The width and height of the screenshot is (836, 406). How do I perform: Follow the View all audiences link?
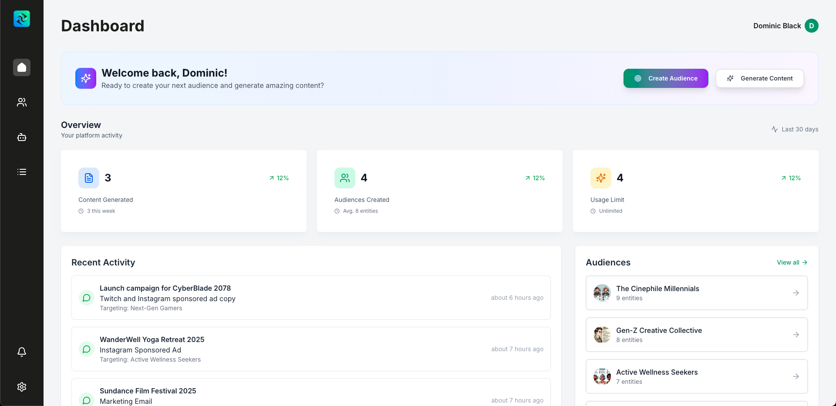pyautogui.click(x=792, y=262)
